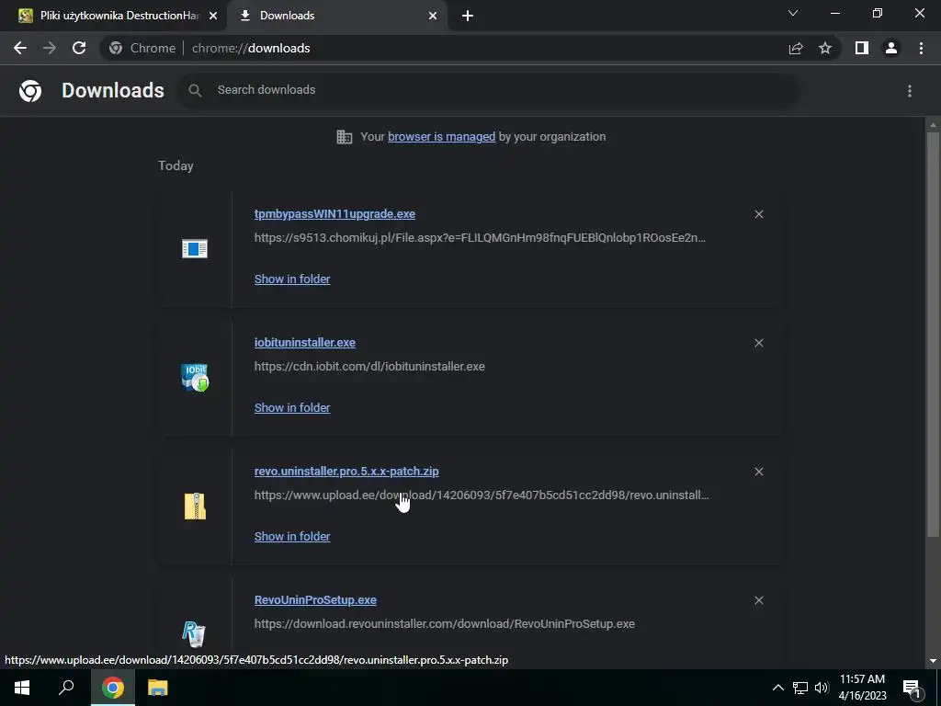Reload the downloads page
The height and width of the screenshot is (706, 941).
coord(79,48)
